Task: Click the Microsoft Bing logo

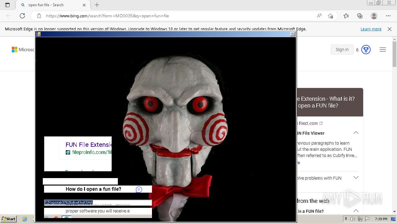Action: coord(23,50)
